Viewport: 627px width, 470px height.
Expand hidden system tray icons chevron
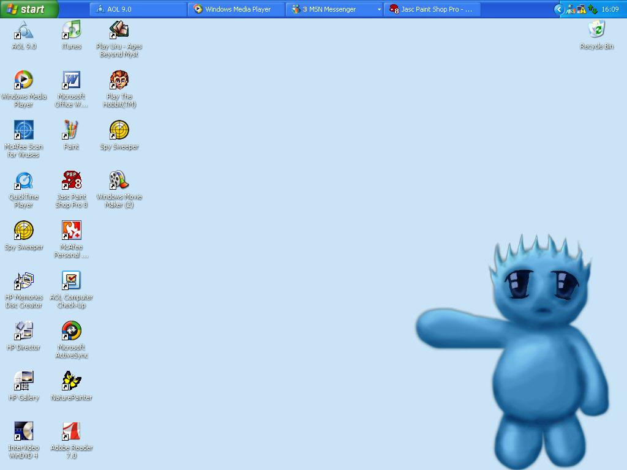559,9
